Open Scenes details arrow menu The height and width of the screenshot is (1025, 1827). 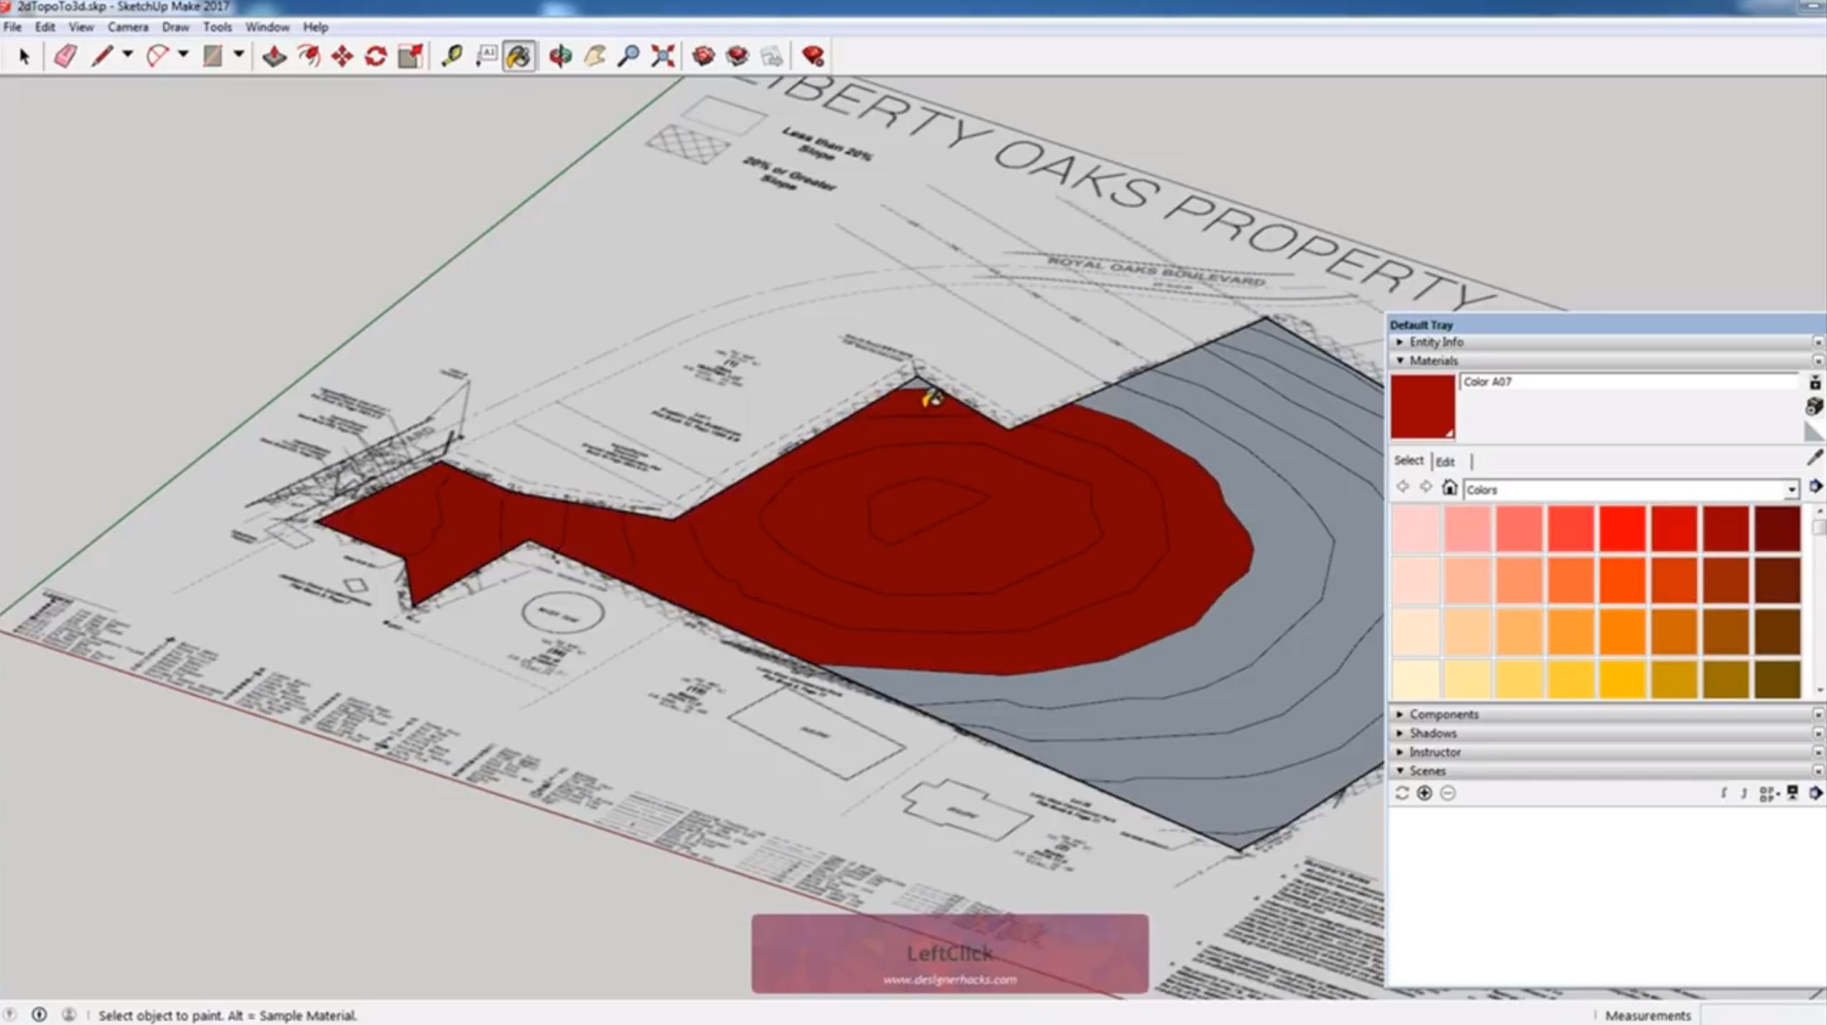(1816, 793)
